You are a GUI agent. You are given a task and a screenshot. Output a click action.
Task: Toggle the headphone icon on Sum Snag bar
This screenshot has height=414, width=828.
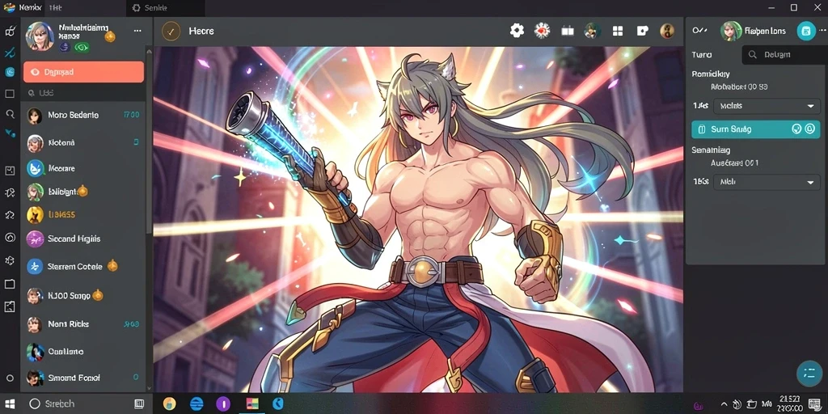point(796,129)
